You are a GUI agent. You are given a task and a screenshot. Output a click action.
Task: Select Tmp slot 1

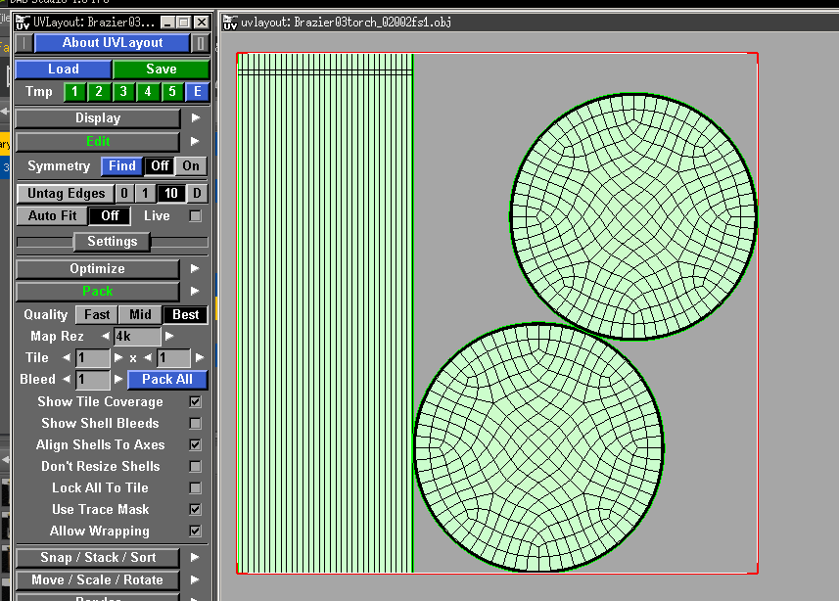[74, 92]
